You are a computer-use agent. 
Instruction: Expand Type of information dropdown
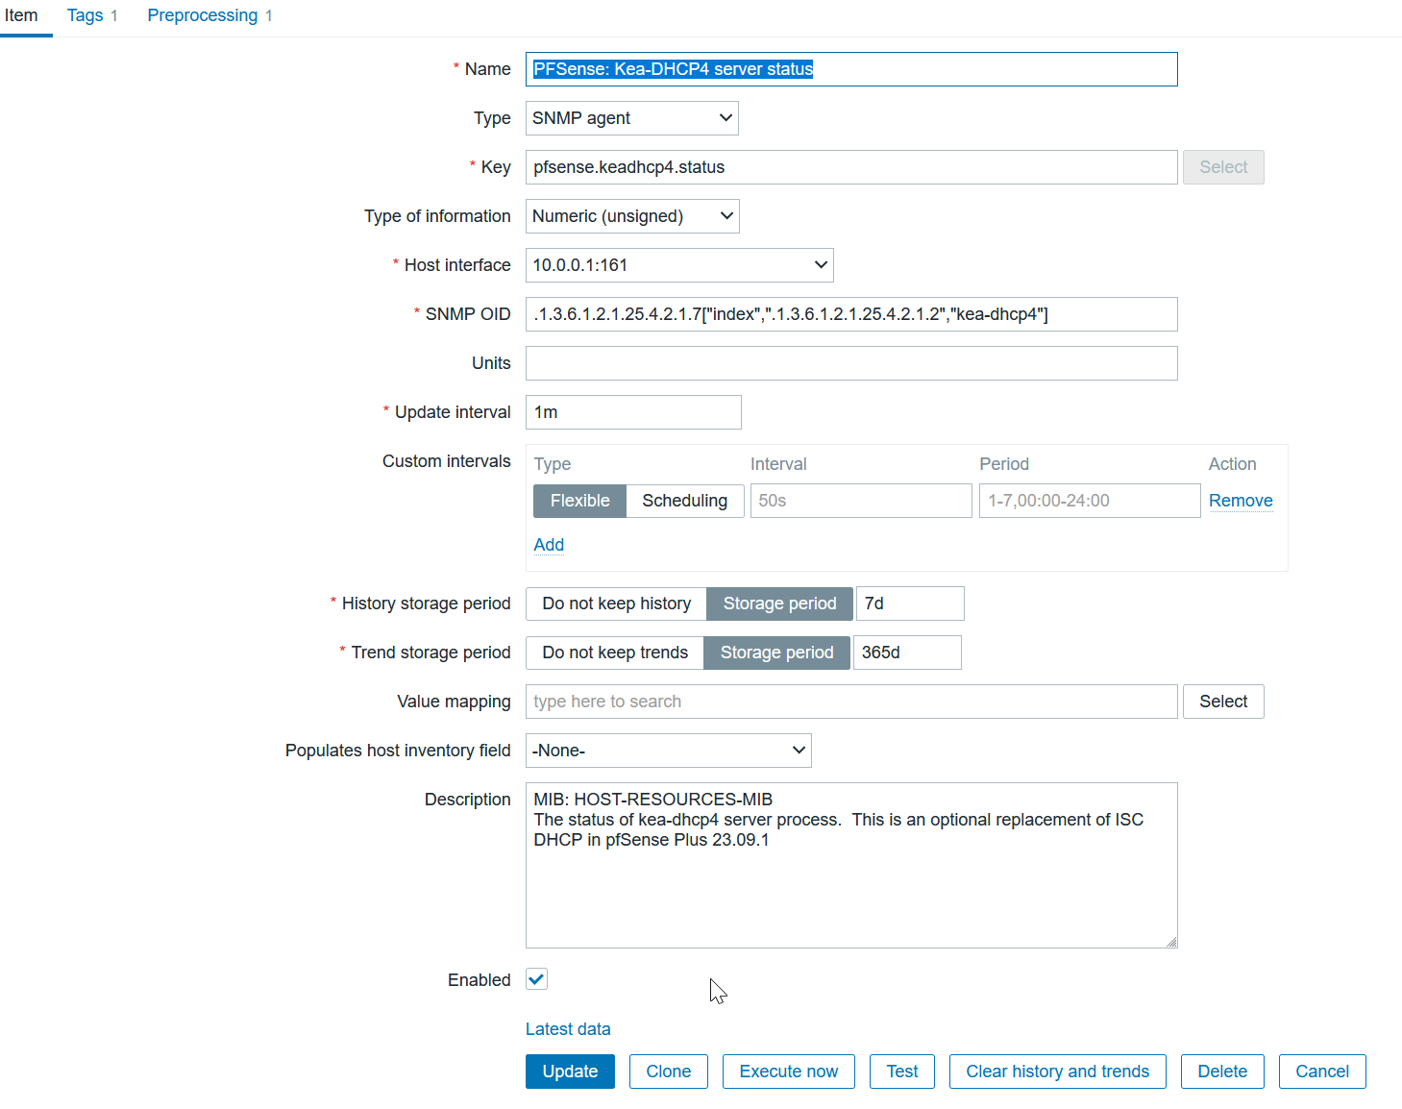point(631,216)
